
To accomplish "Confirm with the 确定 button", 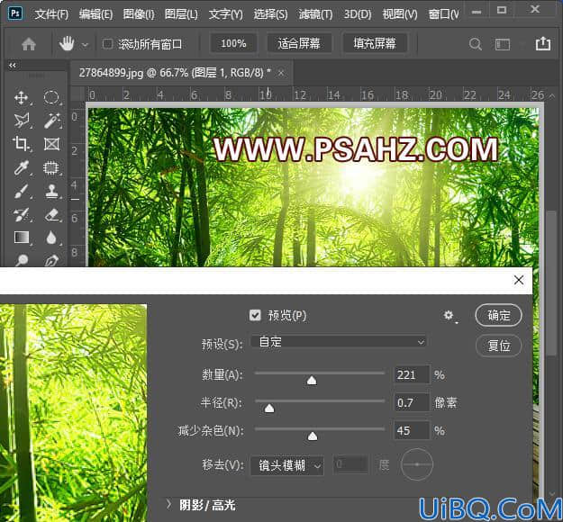I will click(x=498, y=315).
